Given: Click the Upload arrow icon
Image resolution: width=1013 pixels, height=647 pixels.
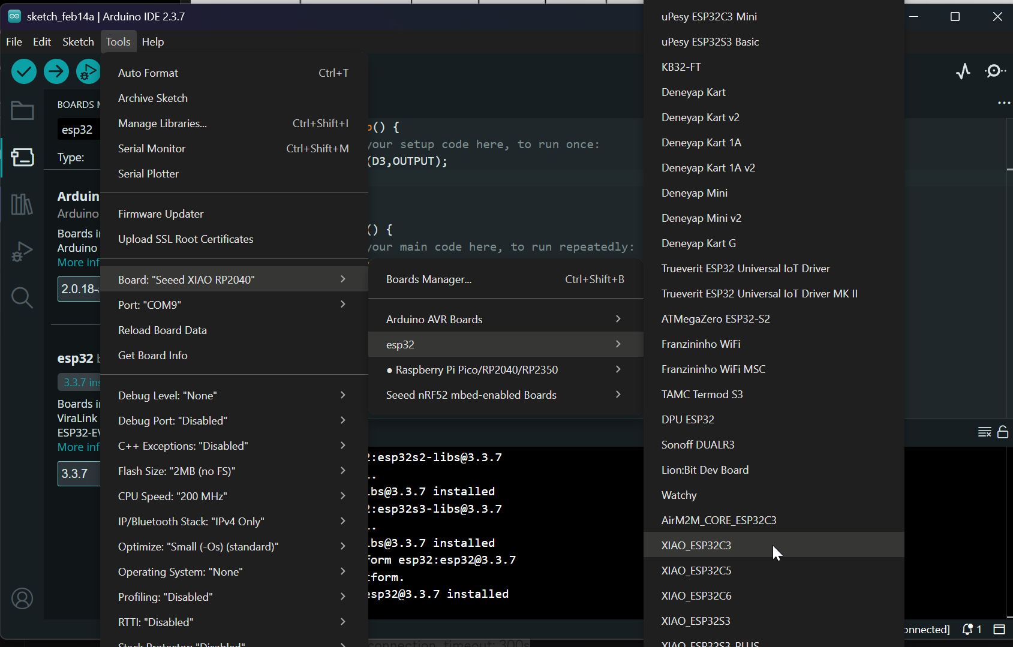Looking at the screenshot, I should (56, 71).
